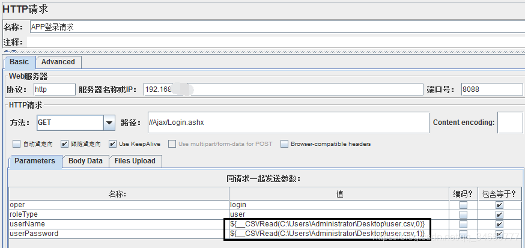Click the 值 column header
525x248 pixels.
click(339, 194)
